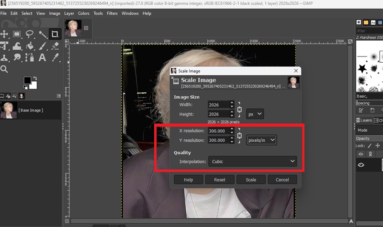Click the image tab thumbnail above canvas

73,28
